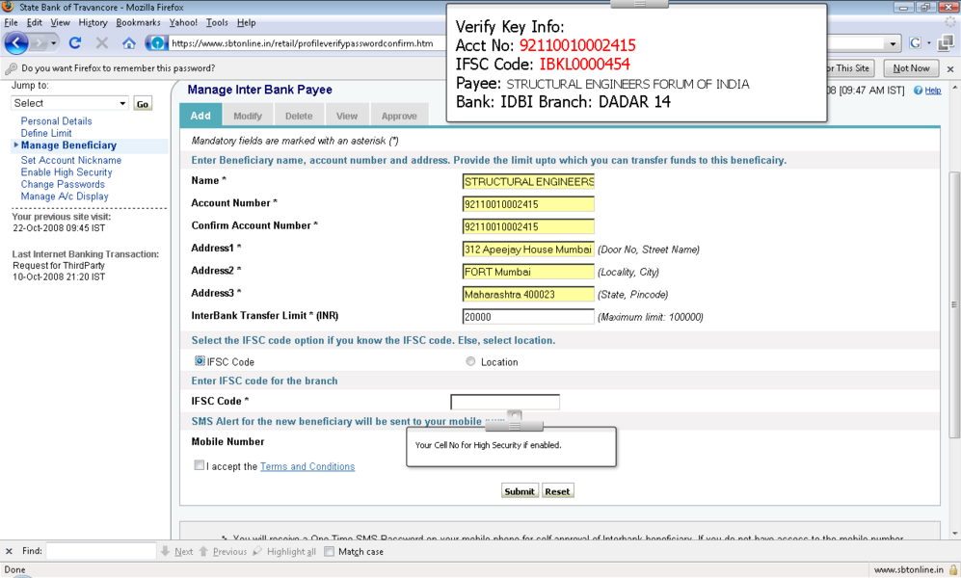Expand the back/forward history dropdown arrow
The width and height of the screenshot is (961, 578).
point(54,43)
